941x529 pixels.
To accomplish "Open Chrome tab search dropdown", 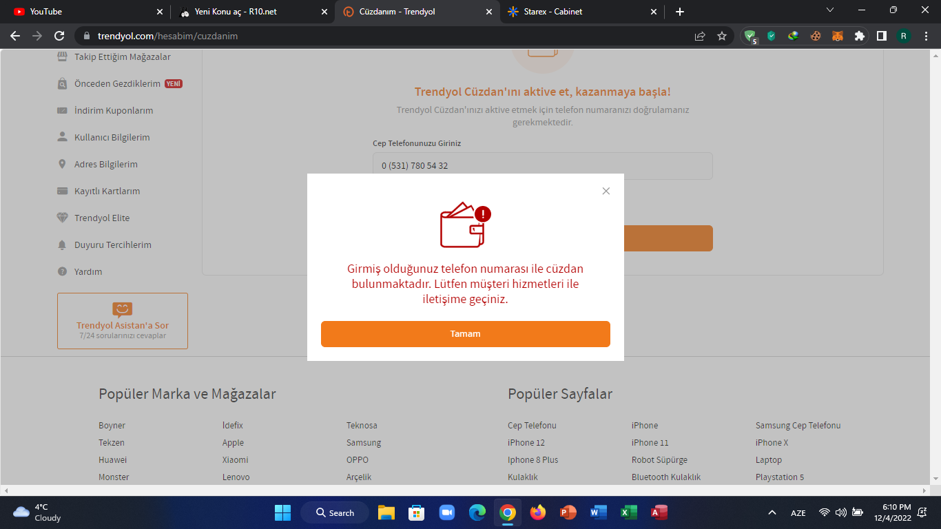I will pos(830,10).
